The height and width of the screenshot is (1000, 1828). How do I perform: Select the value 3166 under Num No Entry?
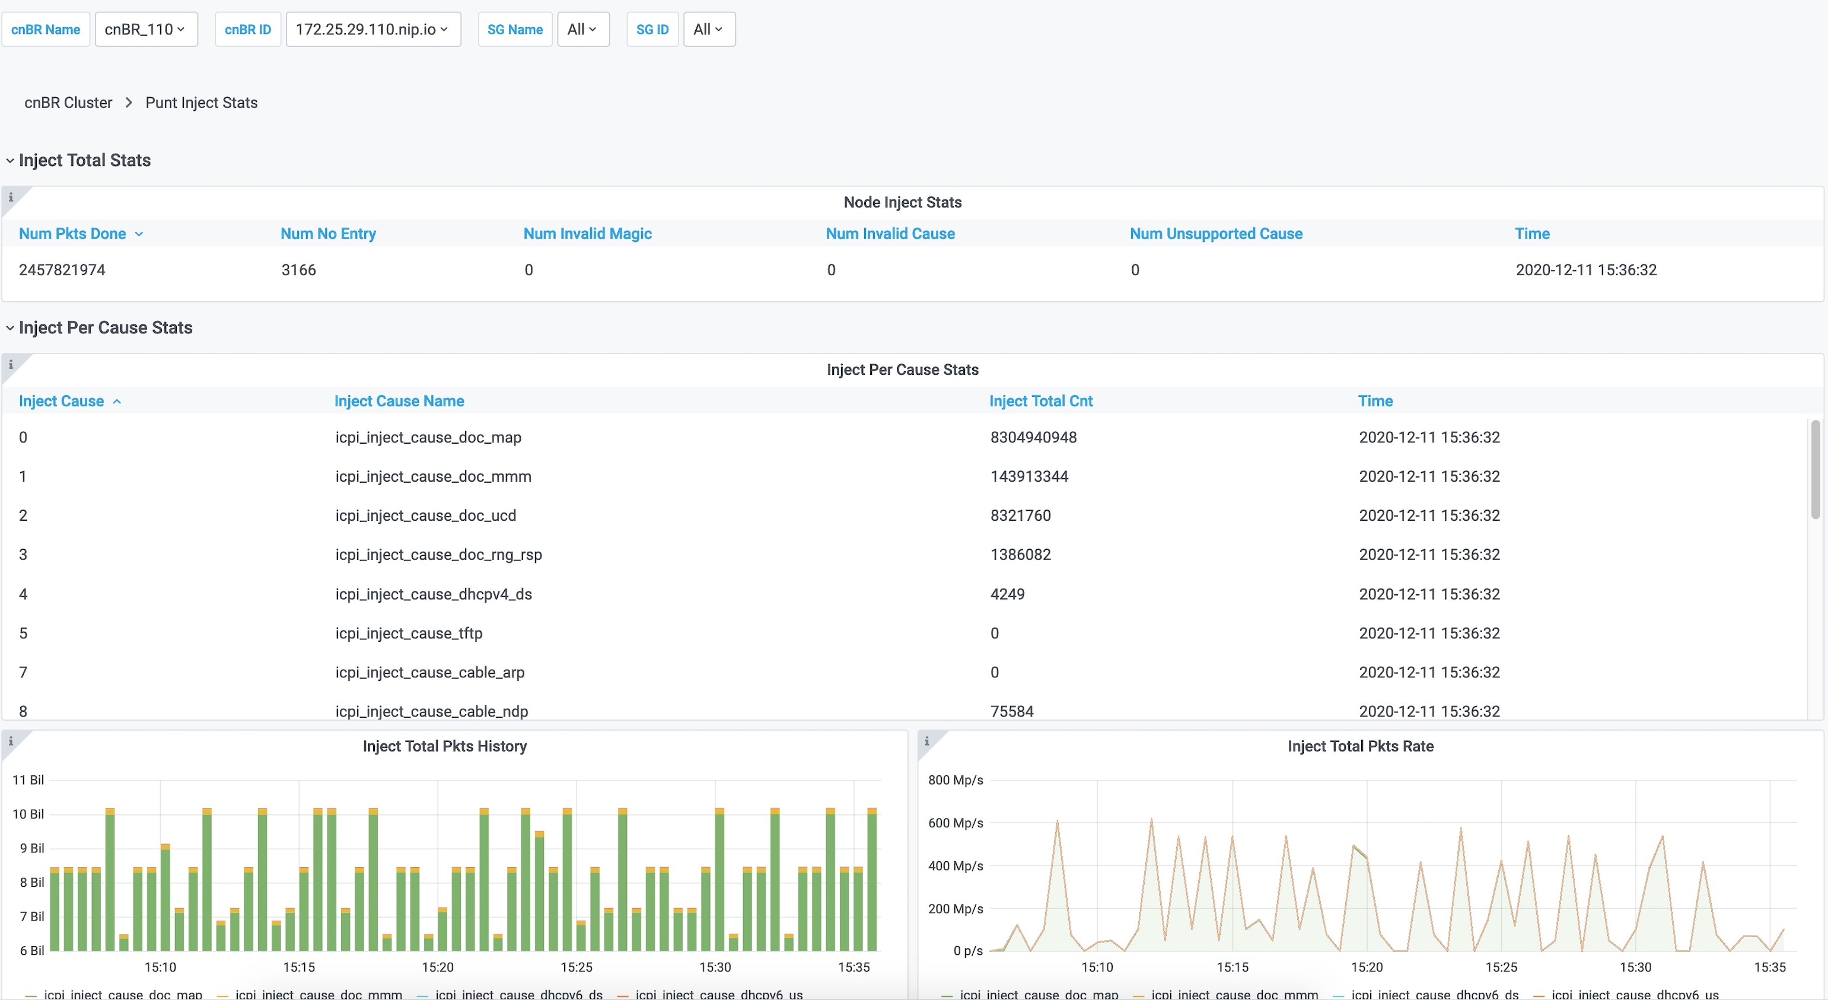pyautogui.click(x=299, y=270)
